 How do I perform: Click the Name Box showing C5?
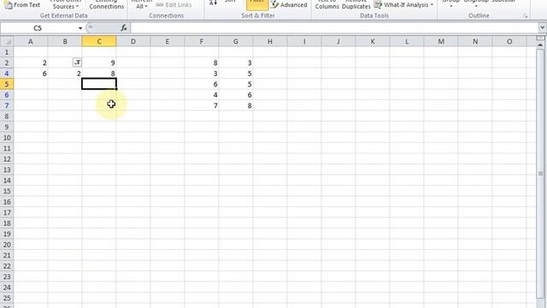[38, 28]
